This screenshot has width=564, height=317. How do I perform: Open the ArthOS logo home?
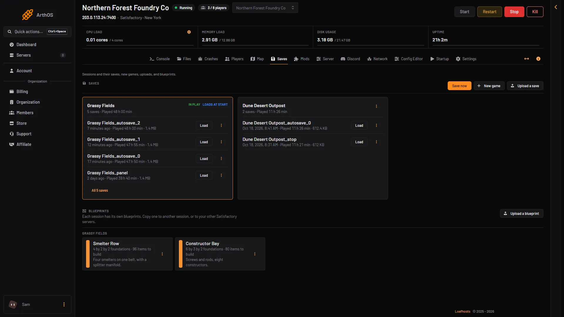pyautogui.click(x=38, y=15)
